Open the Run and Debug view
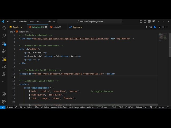Image resolution: width=171 pixels, height=128 pixels. [x=4, y=51]
